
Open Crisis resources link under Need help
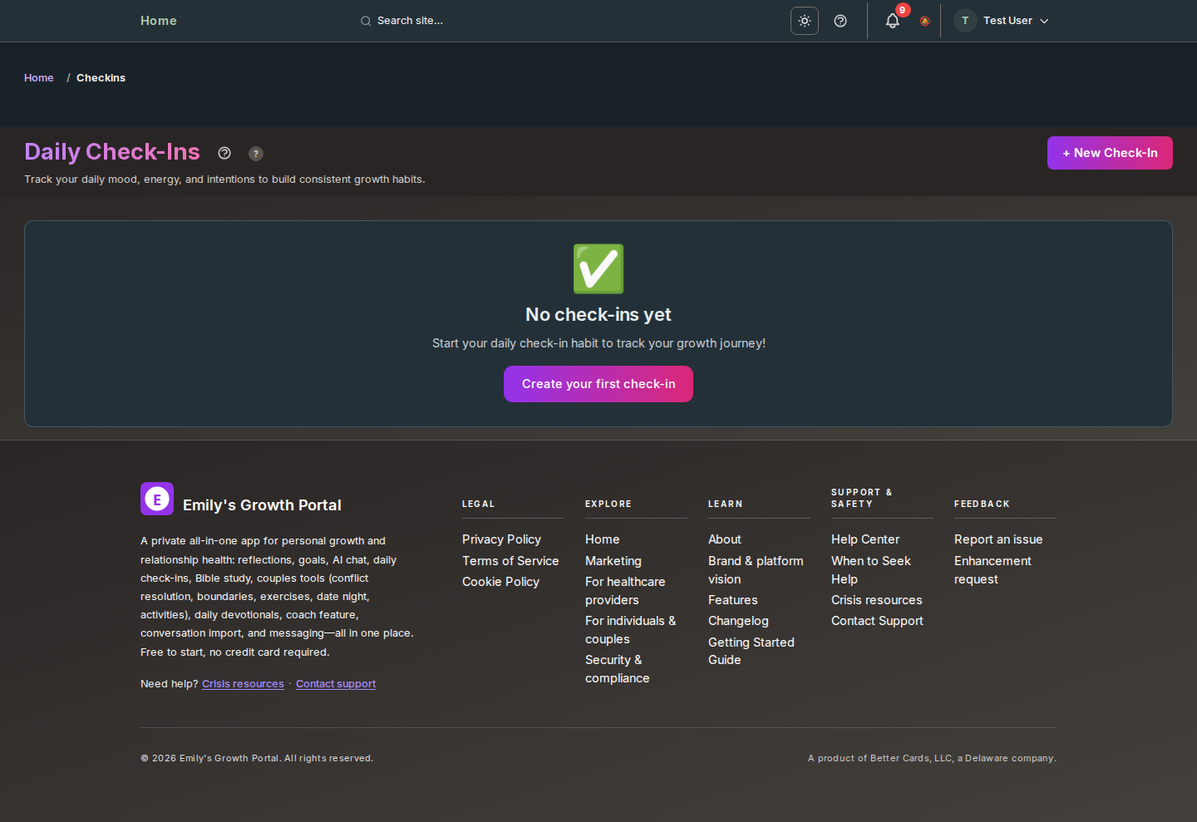pyautogui.click(x=243, y=684)
